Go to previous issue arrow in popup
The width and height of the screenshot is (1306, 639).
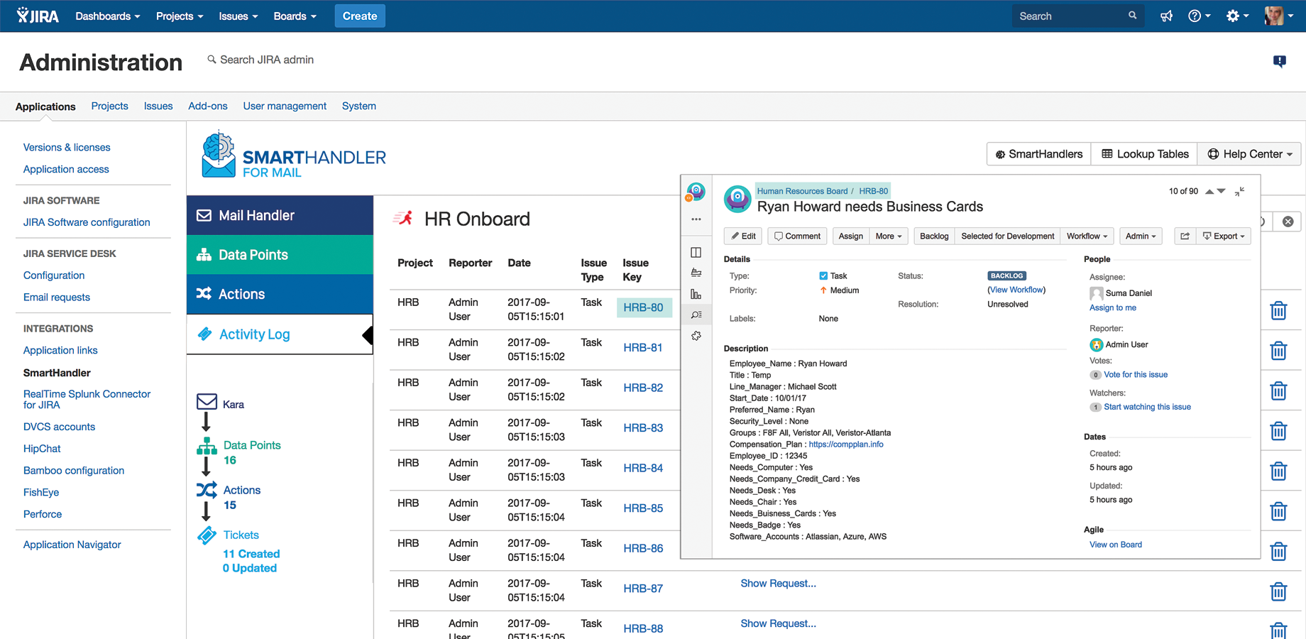pyautogui.click(x=1209, y=192)
